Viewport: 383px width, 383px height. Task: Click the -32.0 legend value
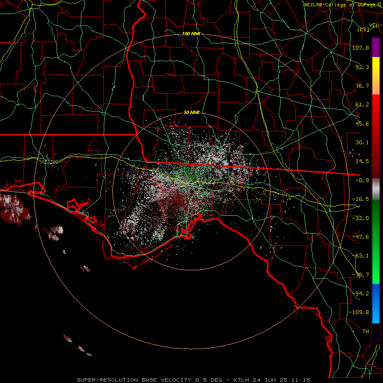point(360,218)
